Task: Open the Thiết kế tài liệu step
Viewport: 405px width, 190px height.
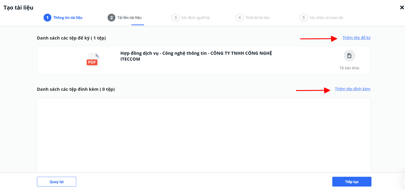Action: 257,18
